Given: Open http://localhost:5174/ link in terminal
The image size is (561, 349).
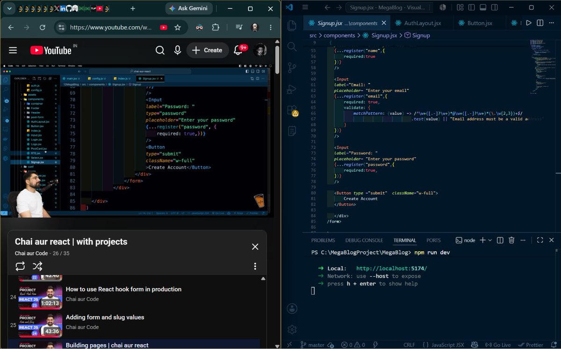Looking at the screenshot, I should (x=391, y=268).
